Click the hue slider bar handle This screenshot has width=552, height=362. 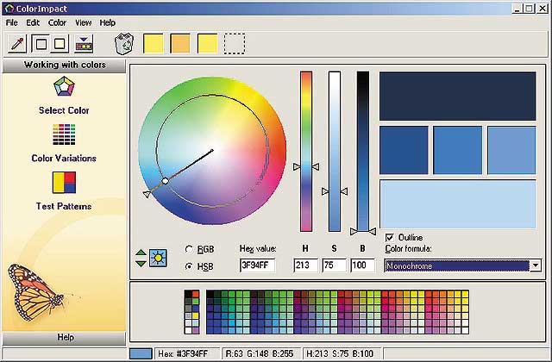point(306,166)
